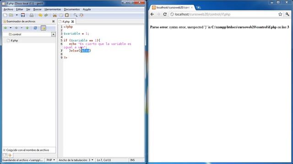The height and width of the screenshot is (164, 293).
Task: Click the INS indicator in the status bar
Action: 132,160
